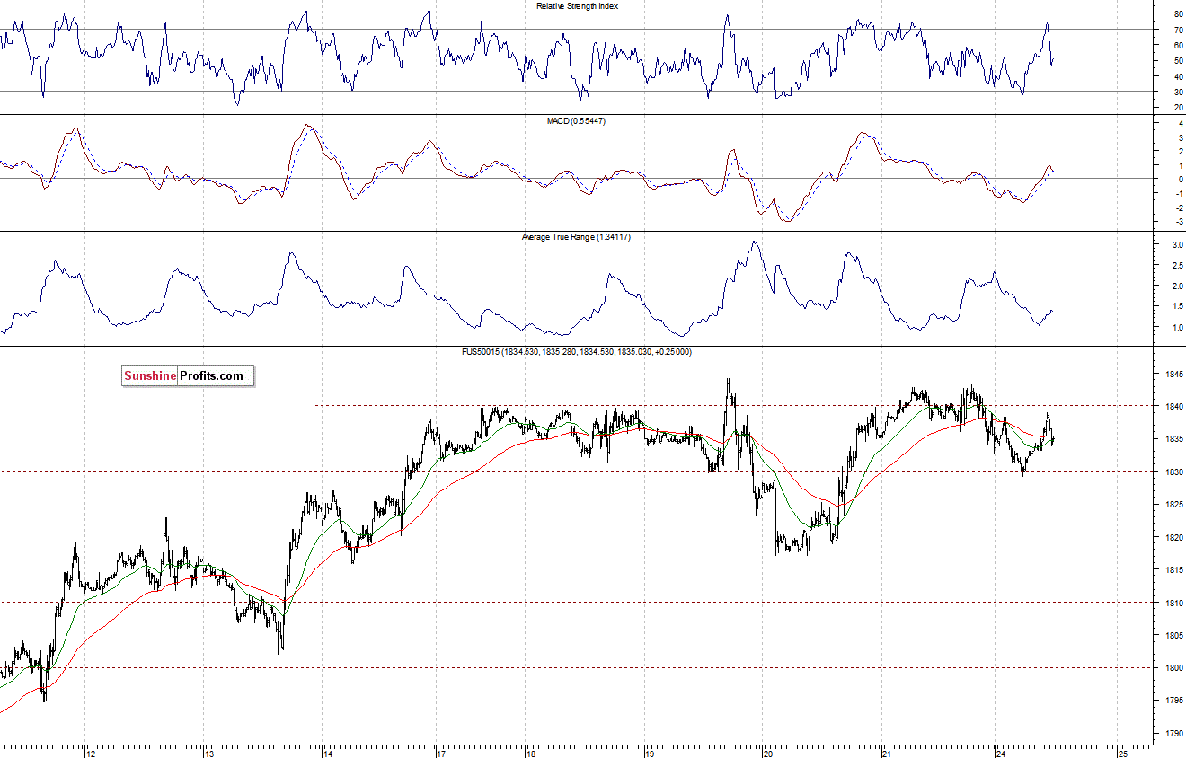Click the 1795 price axis label
This screenshot has width=1186, height=758.
click(x=1173, y=701)
